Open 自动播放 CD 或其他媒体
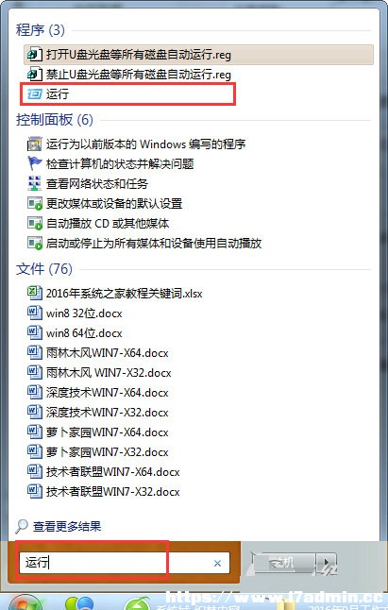Image resolution: width=388 pixels, height=610 pixels. 98,223
